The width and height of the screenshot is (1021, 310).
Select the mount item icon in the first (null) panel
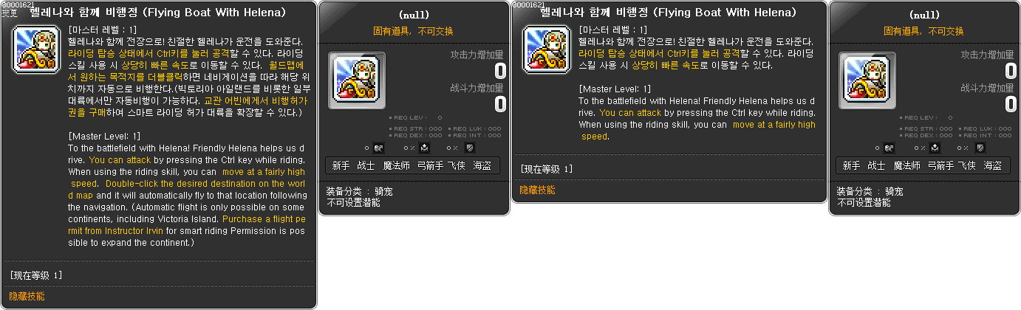(357, 80)
